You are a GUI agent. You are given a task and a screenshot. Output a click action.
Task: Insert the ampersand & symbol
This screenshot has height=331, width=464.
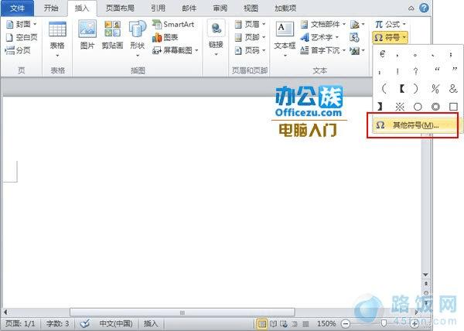click(x=453, y=88)
